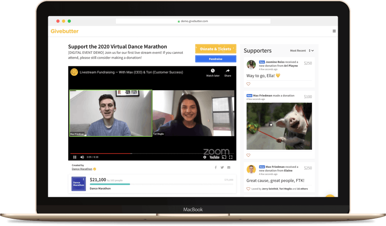
Task: Click the Dance Marathon team thumbnail
Action: point(78,184)
